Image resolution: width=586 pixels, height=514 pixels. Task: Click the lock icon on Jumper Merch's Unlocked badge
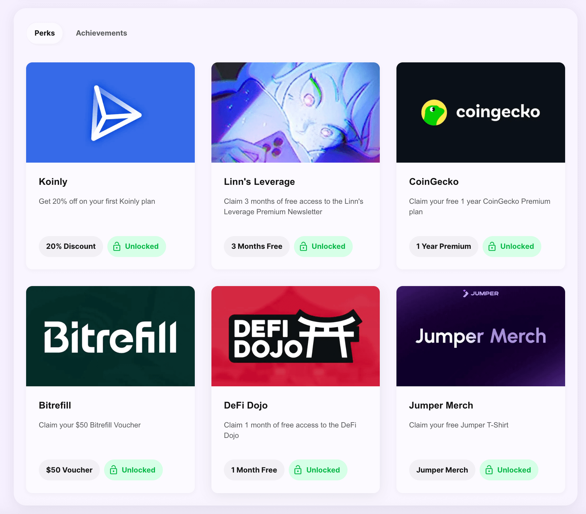(x=489, y=470)
